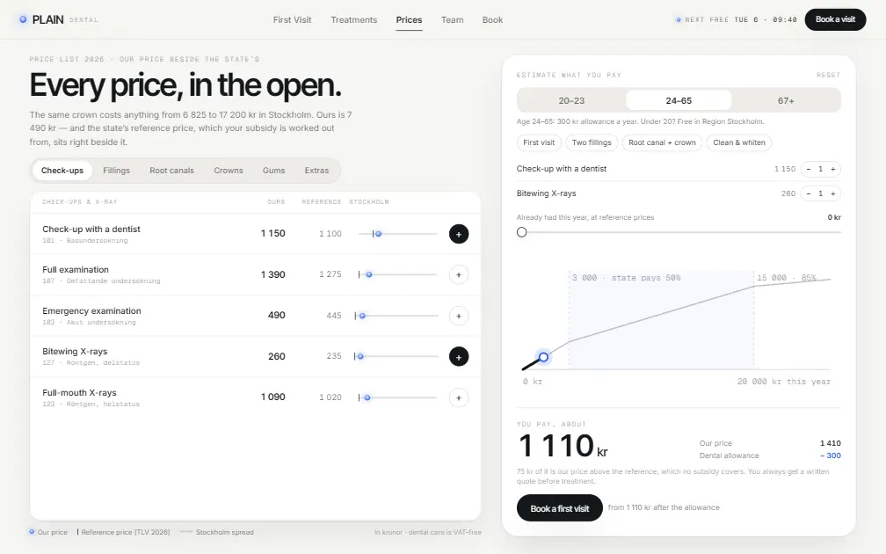Click the already-had-this-year slider handle
886x554 pixels.
pos(521,232)
